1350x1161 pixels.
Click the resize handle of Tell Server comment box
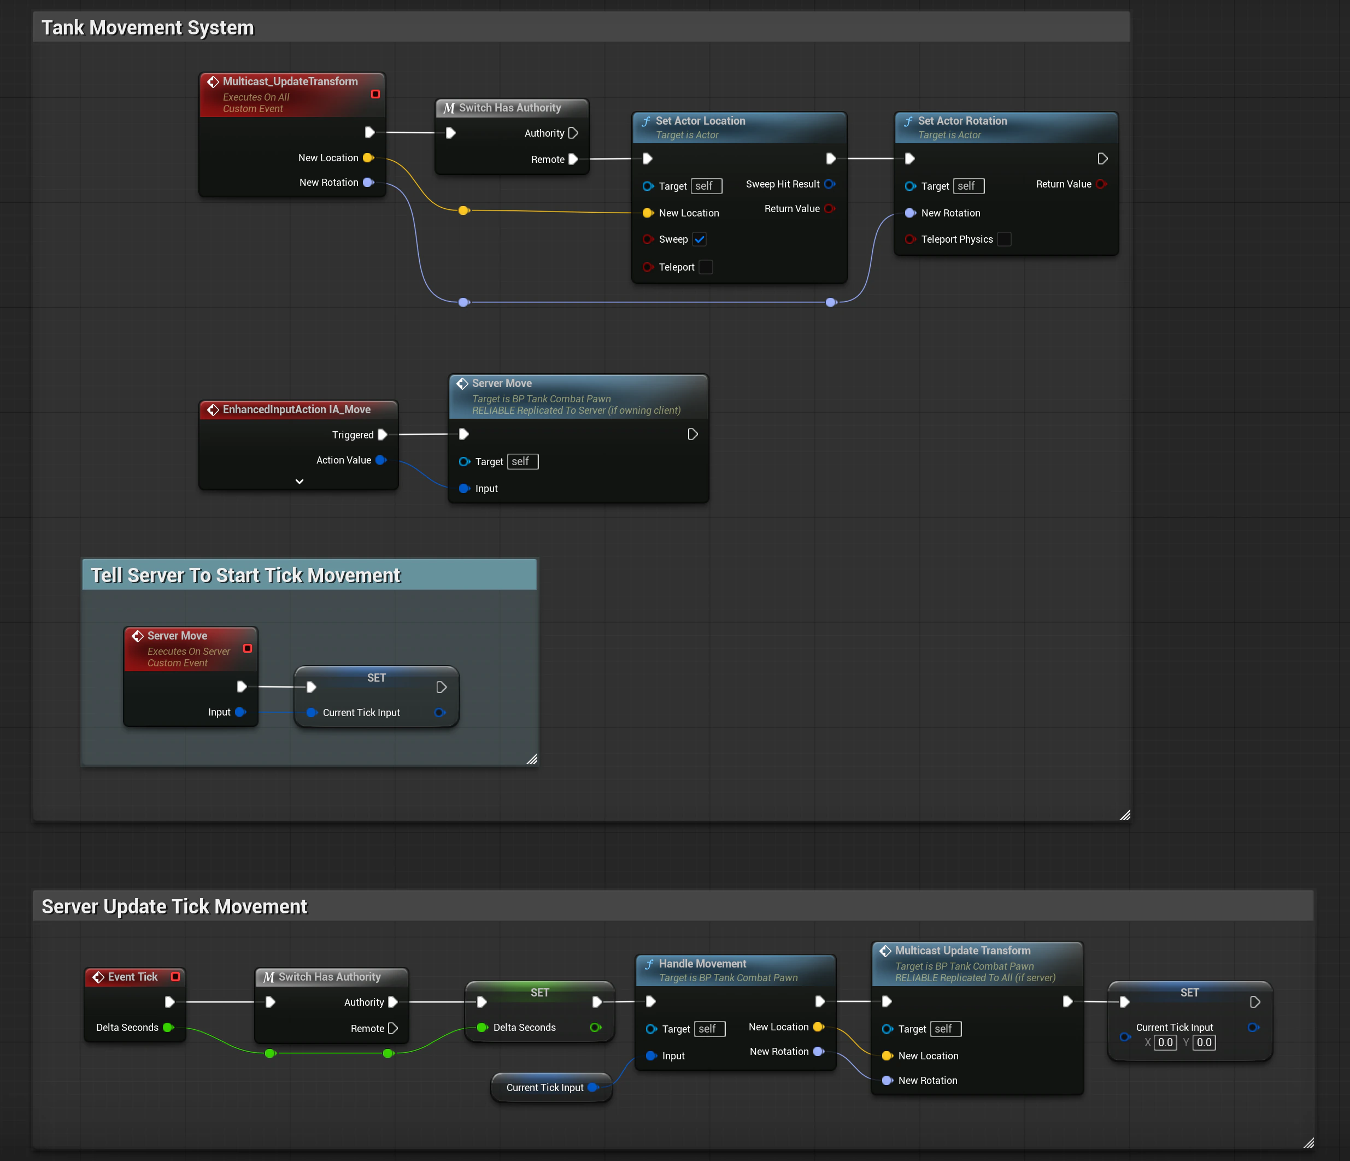tap(532, 759)
